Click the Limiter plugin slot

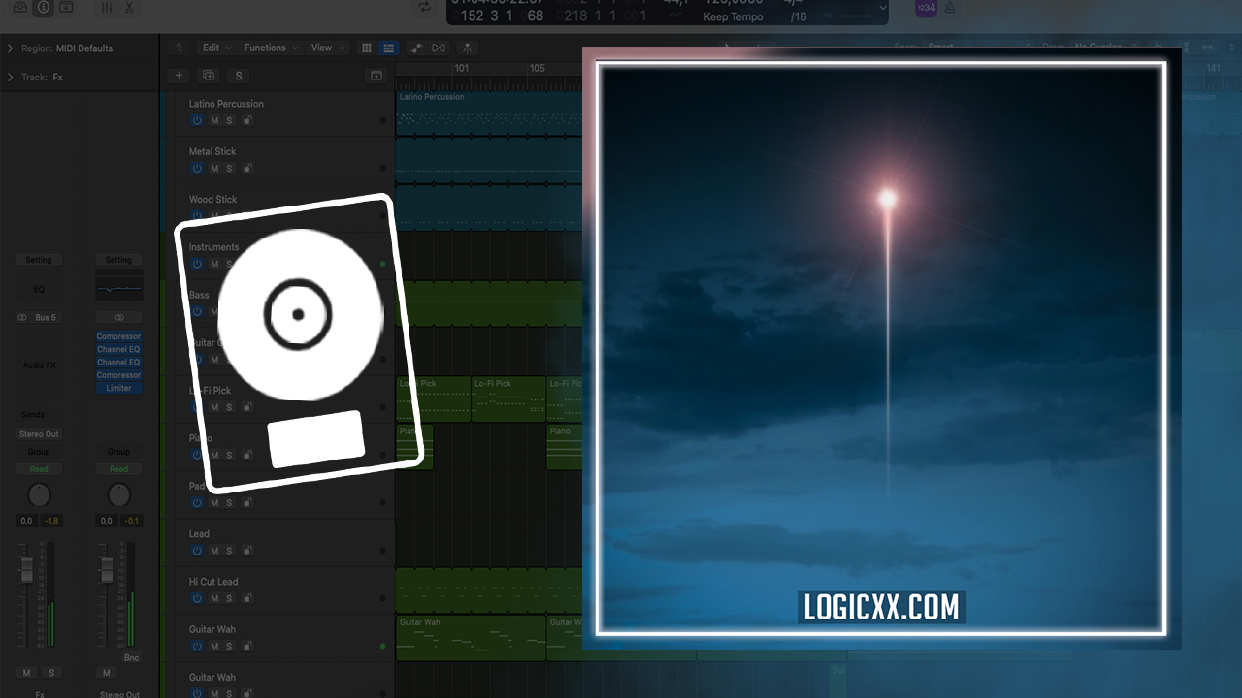pyautogui.click(x=118, y=388)
